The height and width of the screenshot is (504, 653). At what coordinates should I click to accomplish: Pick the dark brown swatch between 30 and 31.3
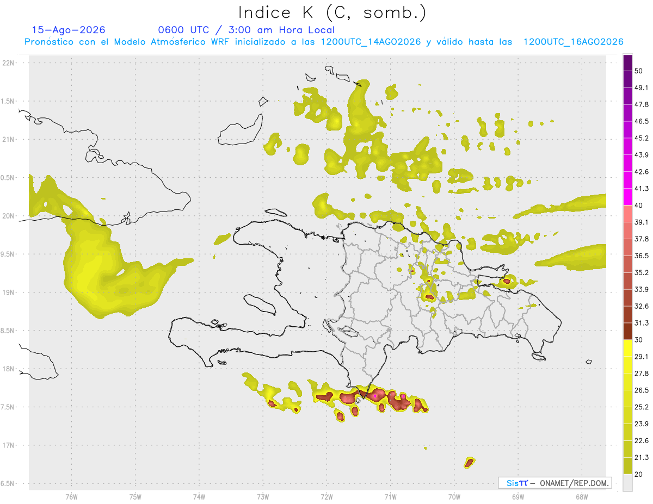click(627, 331)
